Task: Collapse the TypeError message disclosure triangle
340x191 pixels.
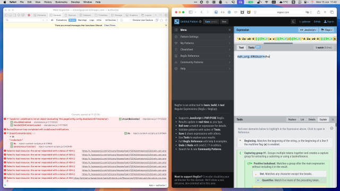Action: pos(8,119)
